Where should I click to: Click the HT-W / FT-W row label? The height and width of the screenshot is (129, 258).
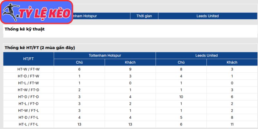(x=28, y=69)
